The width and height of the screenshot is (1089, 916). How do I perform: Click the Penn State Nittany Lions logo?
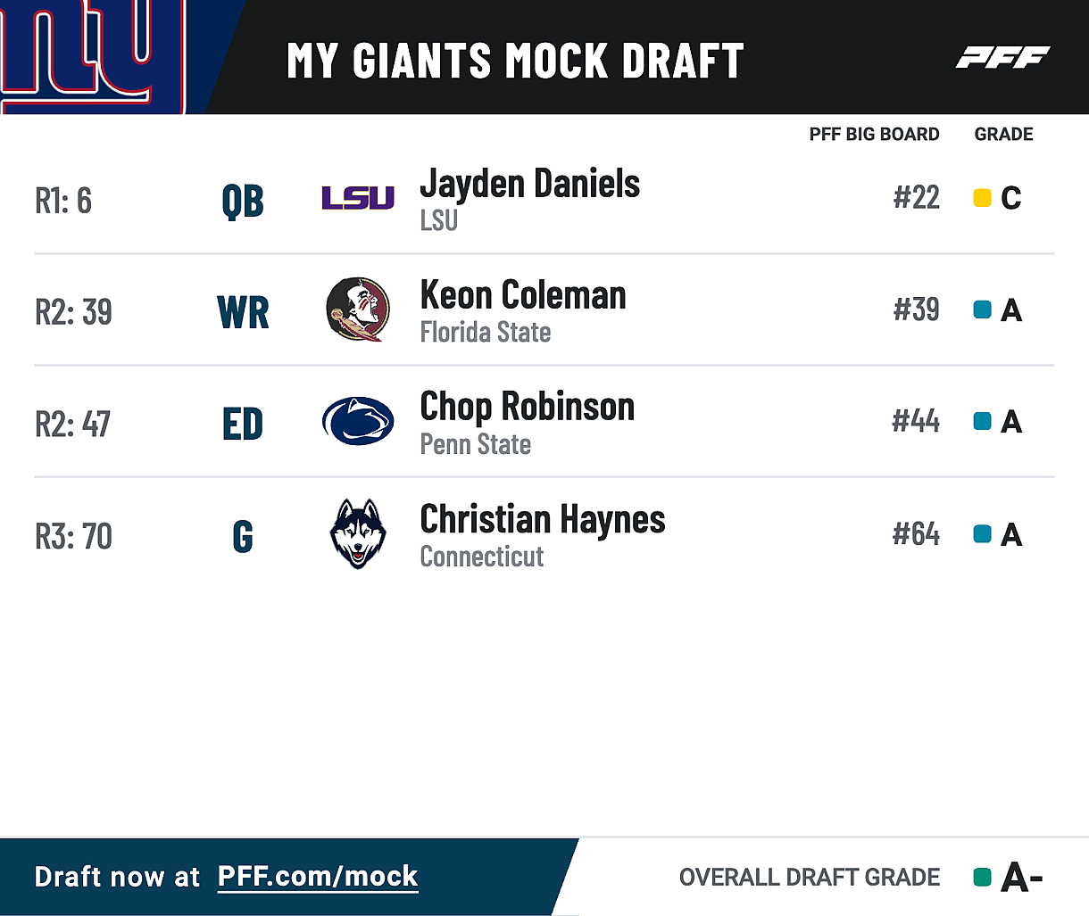click(x=357, y=421)
